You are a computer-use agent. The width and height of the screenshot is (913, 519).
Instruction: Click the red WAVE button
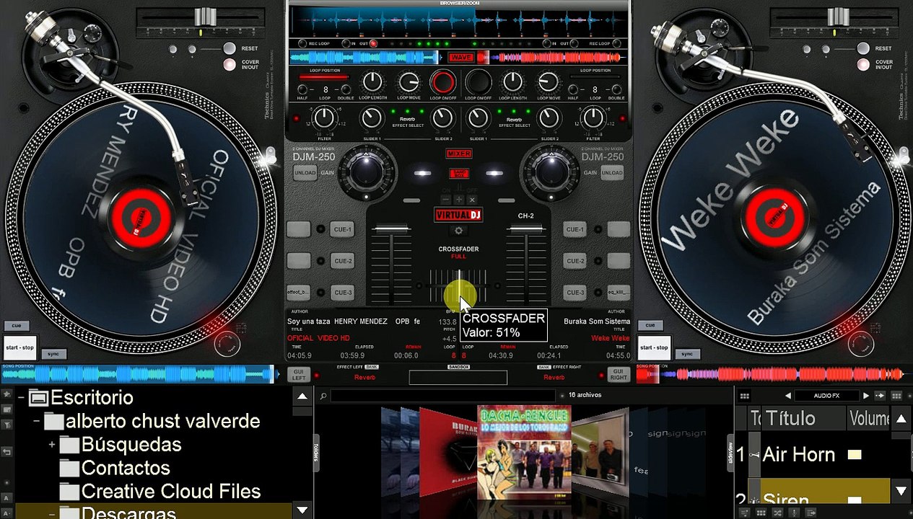(460, 58)
